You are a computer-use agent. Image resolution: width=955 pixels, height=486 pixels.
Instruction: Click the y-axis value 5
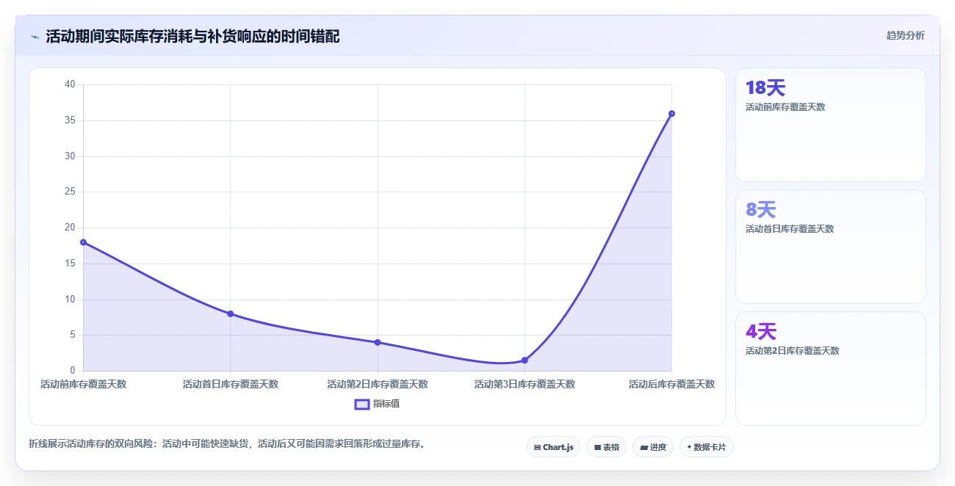tap(73, 335)
